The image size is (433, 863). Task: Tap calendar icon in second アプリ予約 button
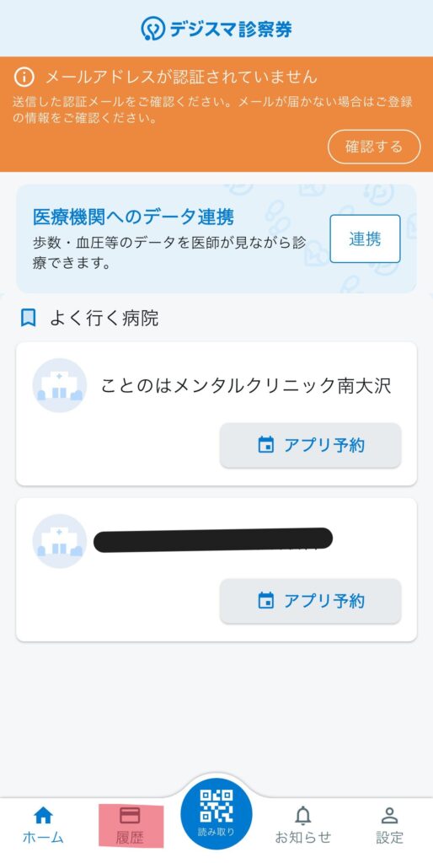click(266, 600)
